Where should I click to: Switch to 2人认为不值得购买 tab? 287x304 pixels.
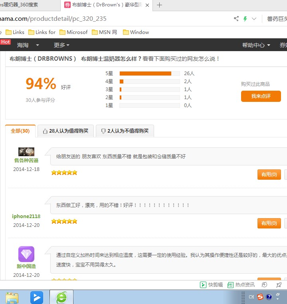coord(125,131)
